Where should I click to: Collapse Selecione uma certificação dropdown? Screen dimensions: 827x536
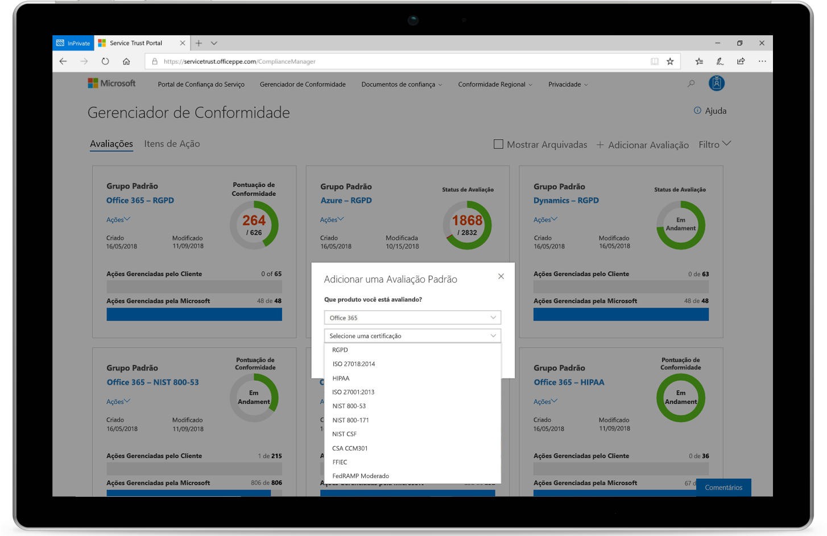[x=412, y=336]
